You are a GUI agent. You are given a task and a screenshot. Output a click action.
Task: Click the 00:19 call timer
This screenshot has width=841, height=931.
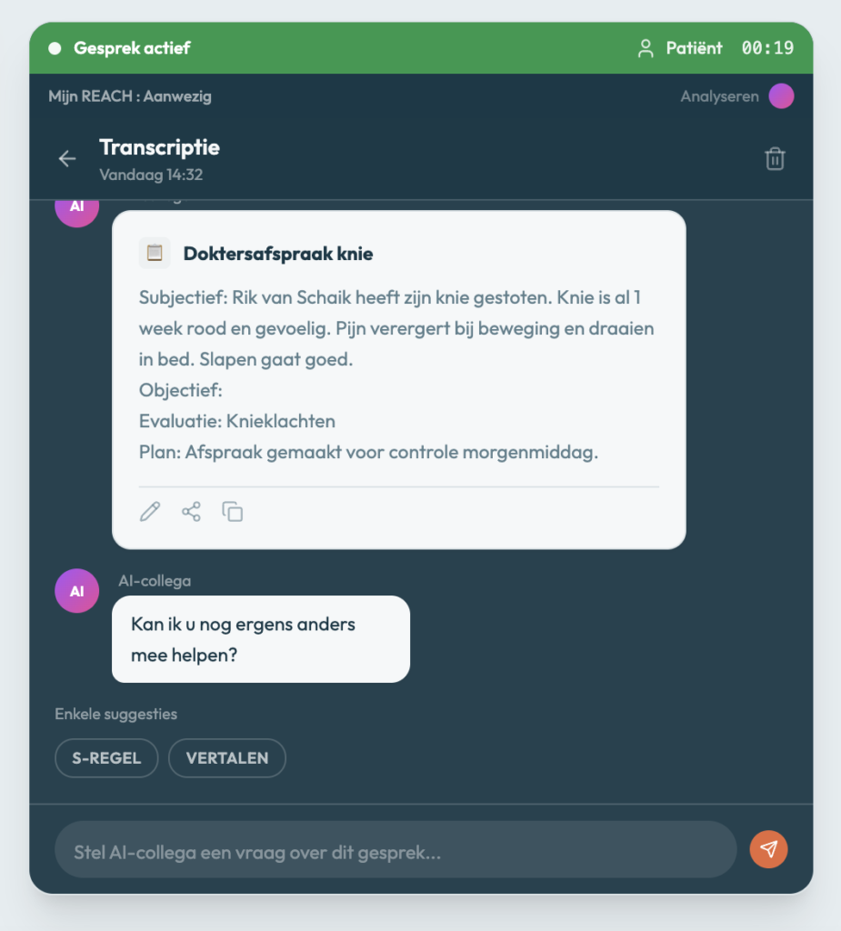(767, 48)
